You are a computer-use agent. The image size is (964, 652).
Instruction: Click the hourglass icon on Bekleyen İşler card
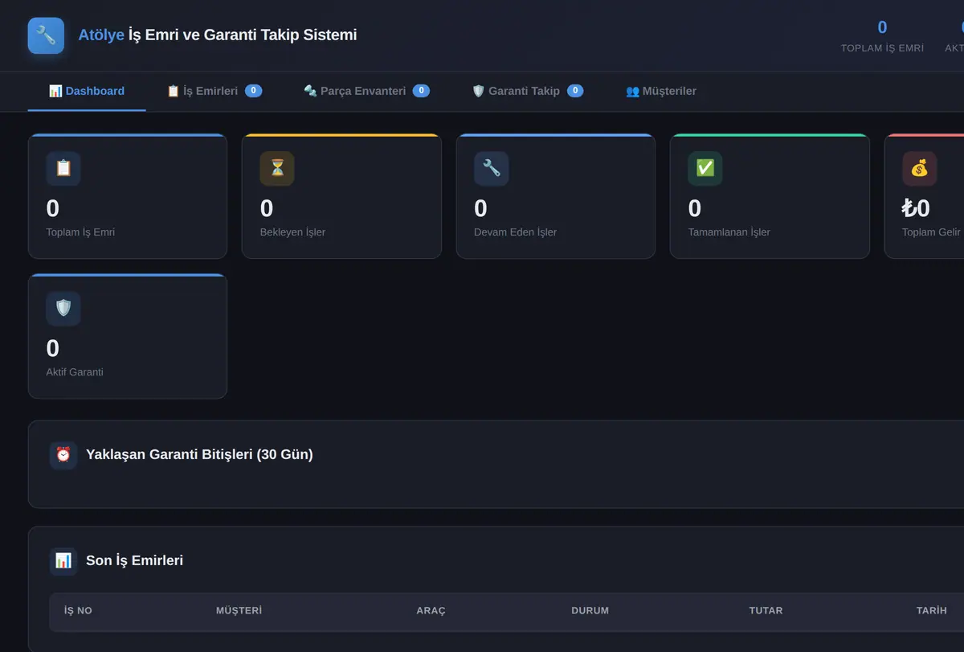[277, 169]
